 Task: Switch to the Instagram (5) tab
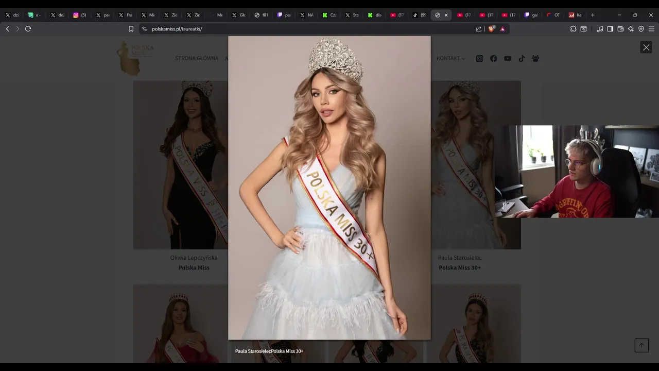tap(80, 15)
